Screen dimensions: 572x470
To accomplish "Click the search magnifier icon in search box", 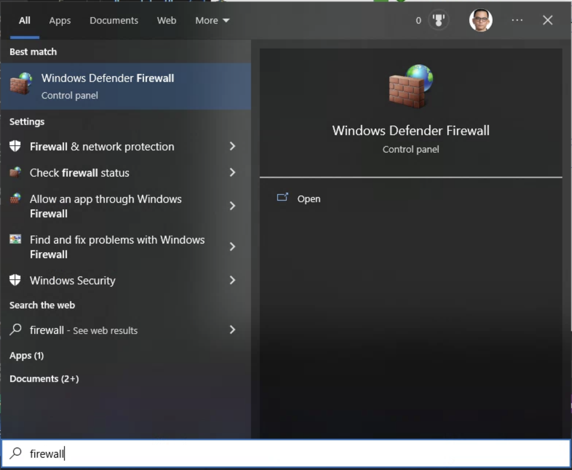I will (16, 453).
